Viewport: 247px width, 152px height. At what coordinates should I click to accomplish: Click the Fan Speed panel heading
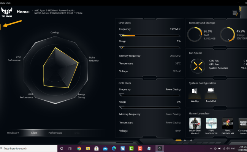coord(195,53)
